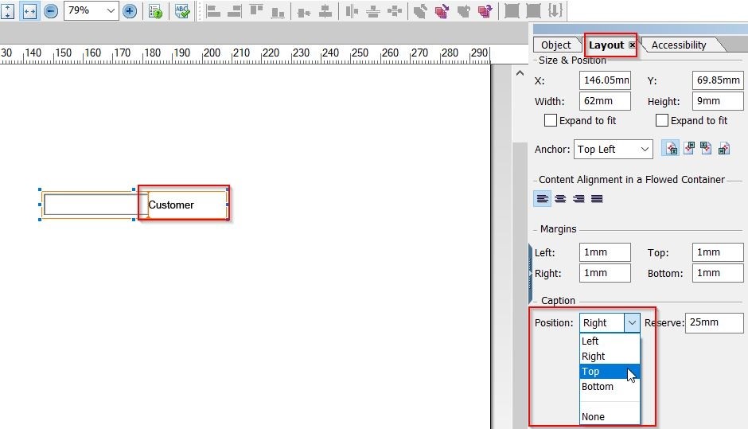Run the ABC spell check icon
Viewport: 748px width, 429px height.
click(182, 10)
